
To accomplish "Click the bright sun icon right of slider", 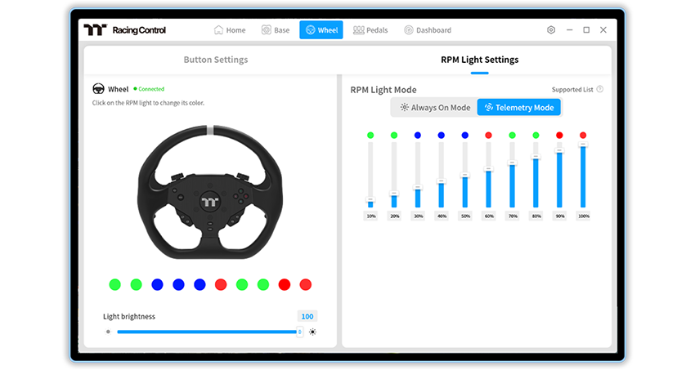I will [x=312, y=332].
